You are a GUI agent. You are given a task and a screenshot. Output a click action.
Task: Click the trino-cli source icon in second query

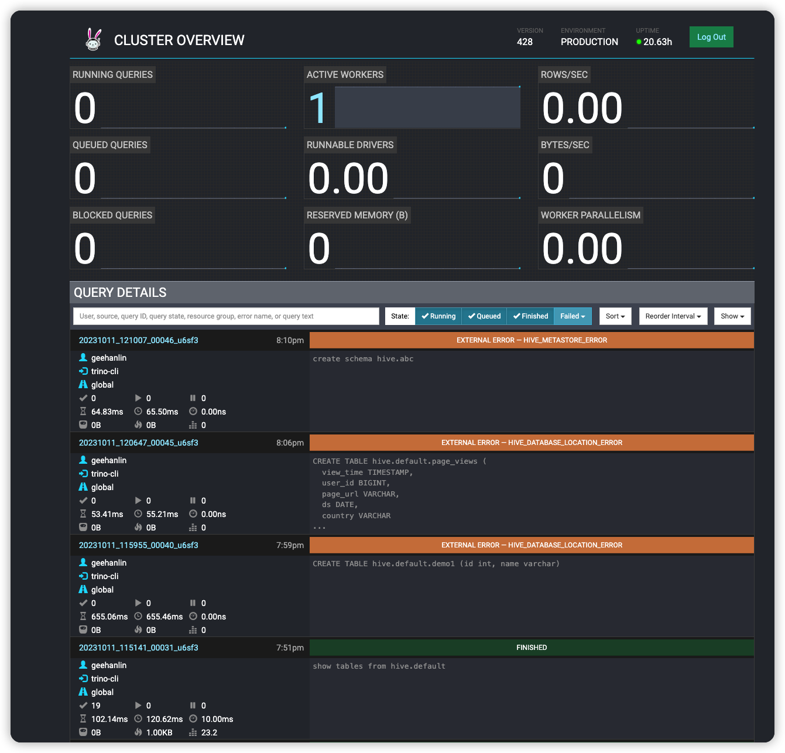[x=83, y=474]
